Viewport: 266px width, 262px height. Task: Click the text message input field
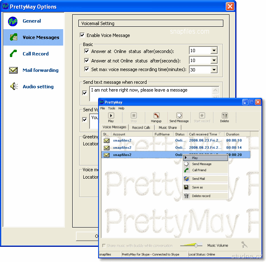(151, 94)
